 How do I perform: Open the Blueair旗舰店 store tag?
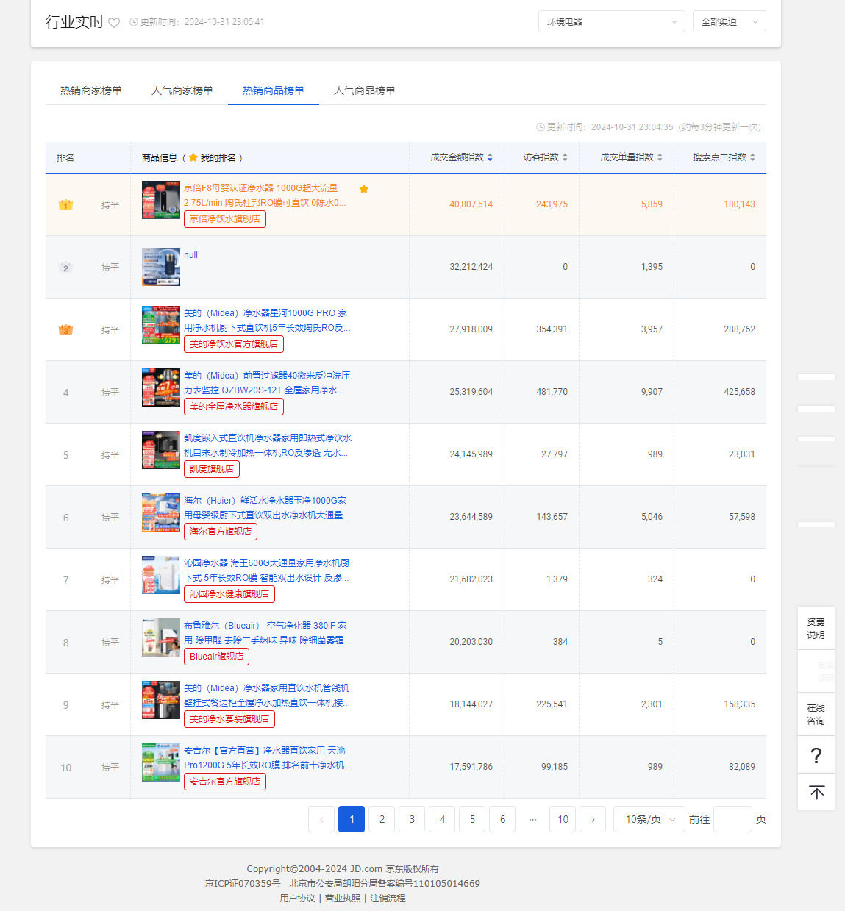tap(217, 657)
